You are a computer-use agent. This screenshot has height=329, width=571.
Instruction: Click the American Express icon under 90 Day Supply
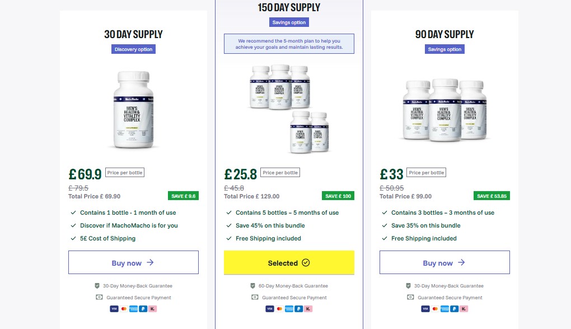(x=444, y=309)
